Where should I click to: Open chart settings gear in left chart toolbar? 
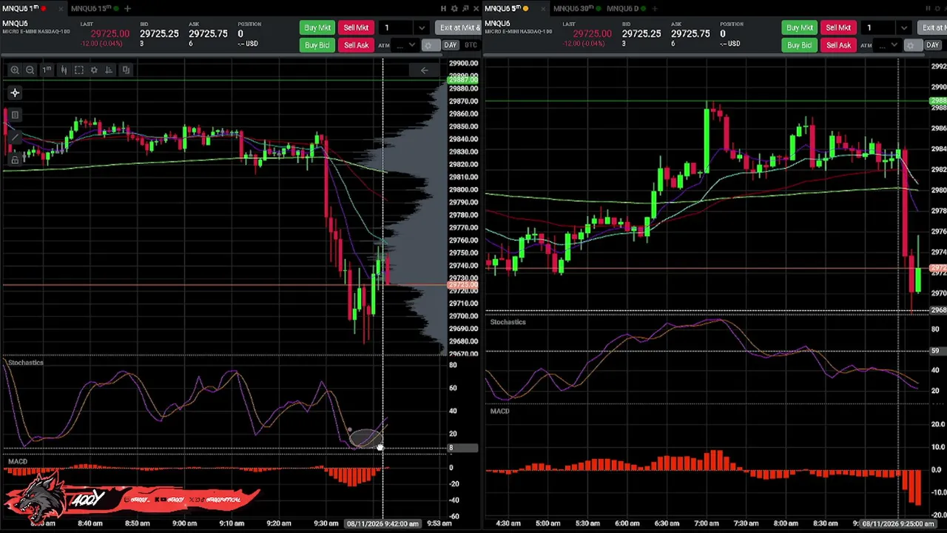[94, 70]
